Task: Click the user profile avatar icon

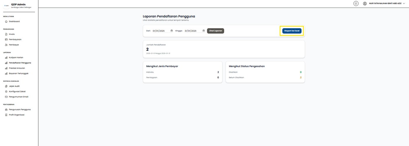Action: tap(365, 3)
